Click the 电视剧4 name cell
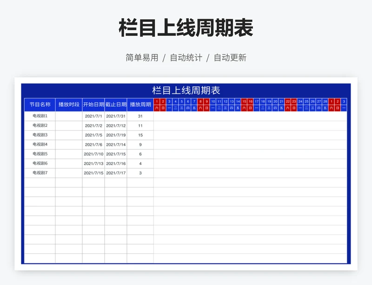The height and width of the screenshot is (285, 372). coord(40,145)
